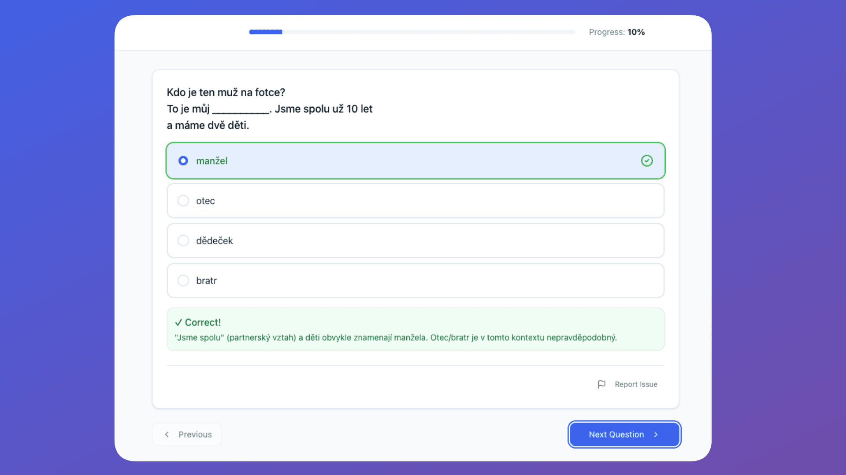The height and width of the screenshot is (475, 846).
Task: Select the otec radio button
Action: point(183,201)
